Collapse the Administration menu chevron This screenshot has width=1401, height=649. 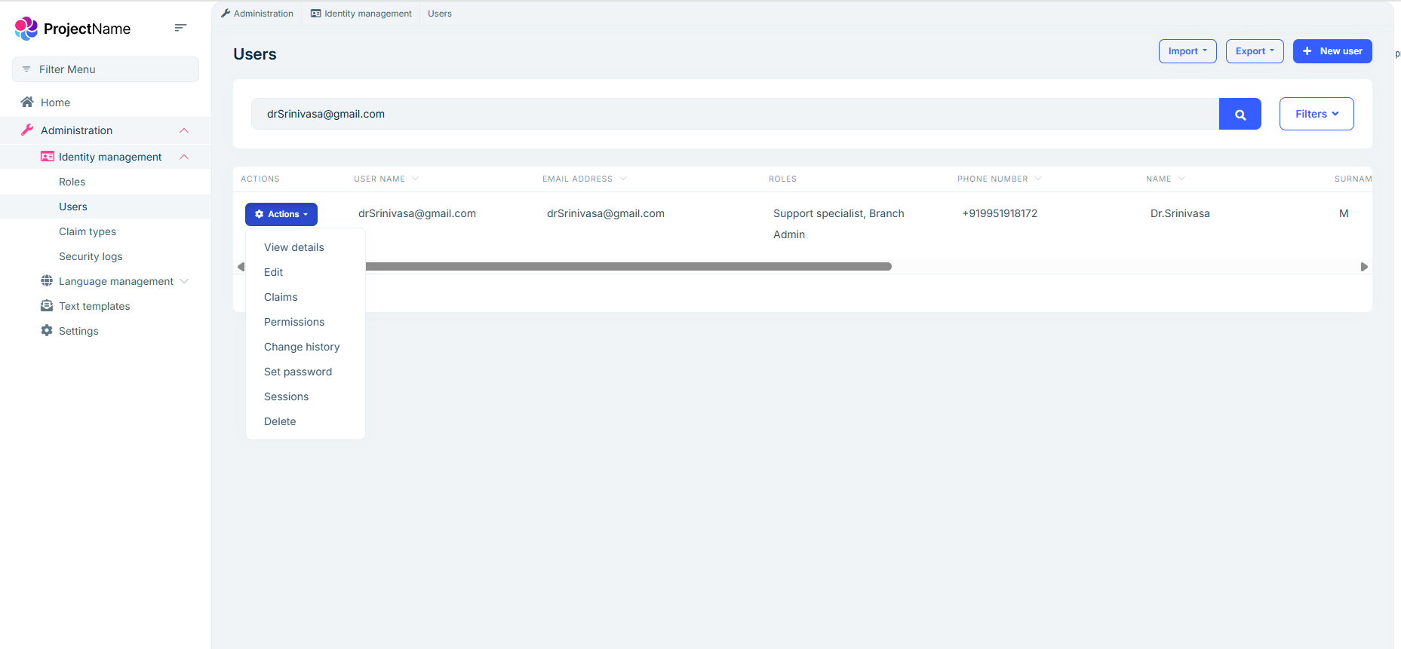184,130
